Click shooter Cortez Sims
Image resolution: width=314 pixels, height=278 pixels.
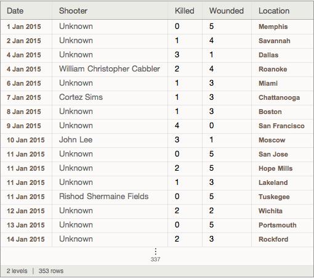point(81,97)
